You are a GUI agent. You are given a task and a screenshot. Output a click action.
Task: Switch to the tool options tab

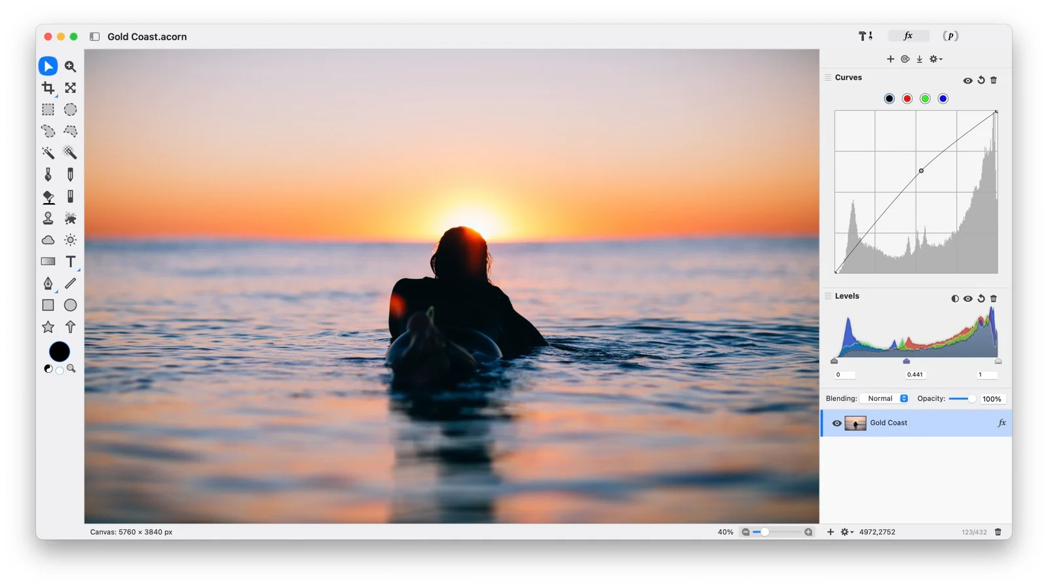coord(865,36)
